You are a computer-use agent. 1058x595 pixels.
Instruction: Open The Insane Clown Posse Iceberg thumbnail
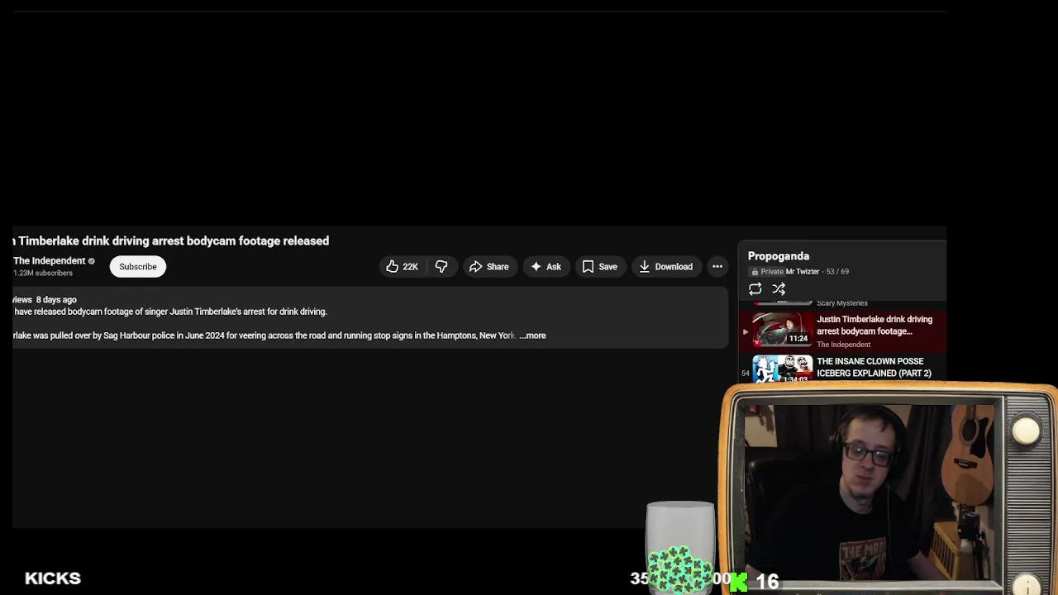point(782,369)
